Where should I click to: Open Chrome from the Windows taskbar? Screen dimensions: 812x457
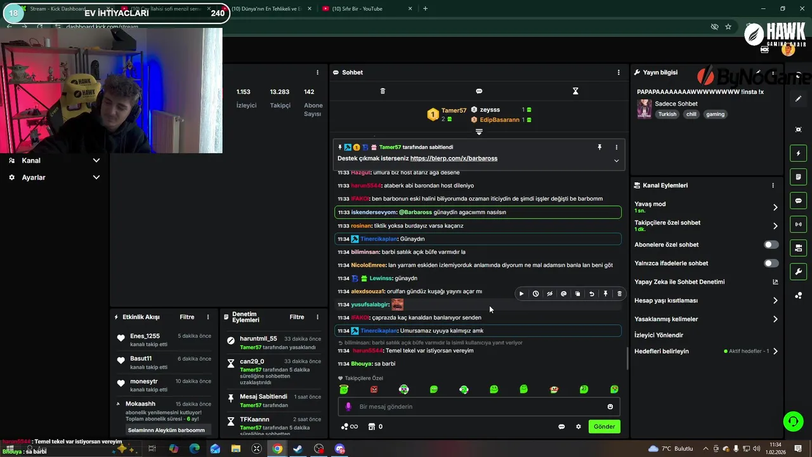[x=277, y=449]
